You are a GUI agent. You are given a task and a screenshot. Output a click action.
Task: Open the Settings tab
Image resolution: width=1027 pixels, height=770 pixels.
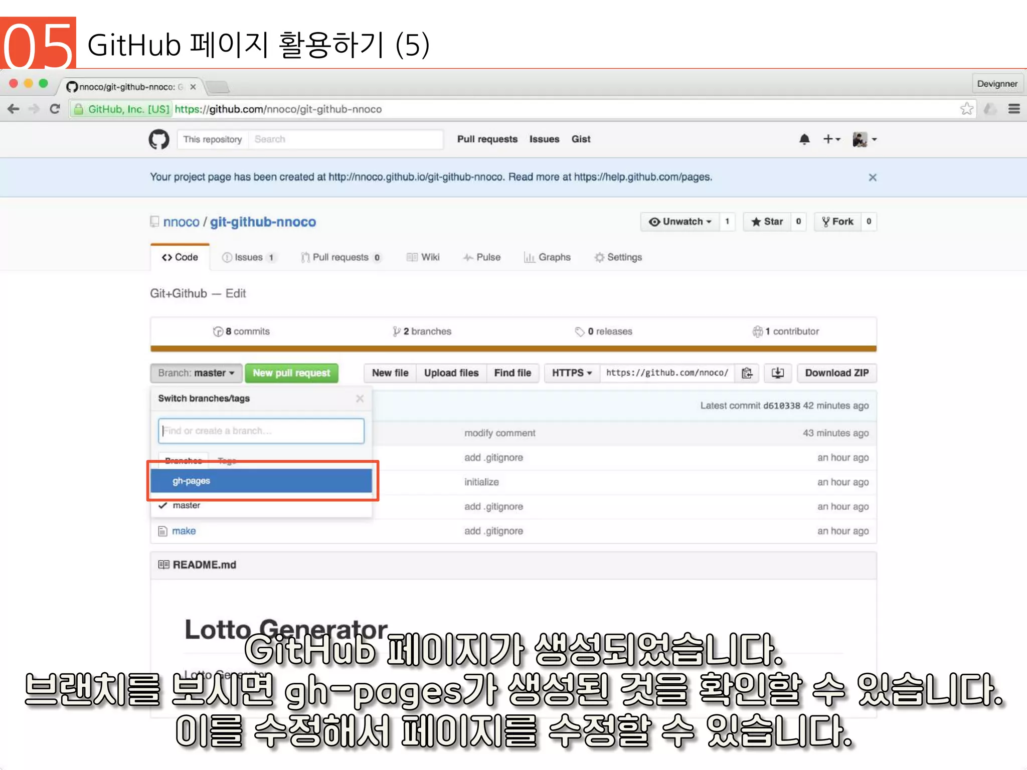618,257
